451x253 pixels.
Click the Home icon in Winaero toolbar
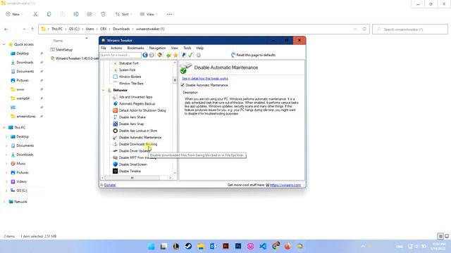click(x=160, y=55)
